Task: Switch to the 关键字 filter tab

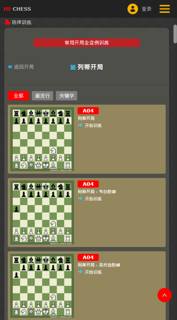Action: tap(67, 96)
